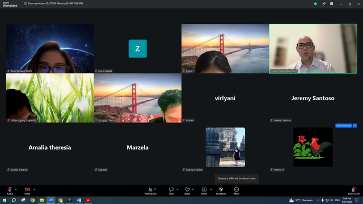Expand video options arrow beside Video
This screenshot has width=363, height=204.
(34, 189)
